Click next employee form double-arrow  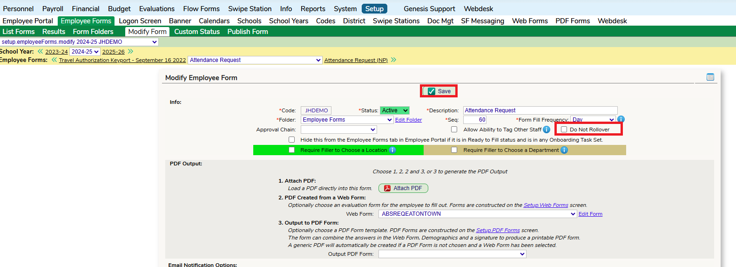click(393, 60)
